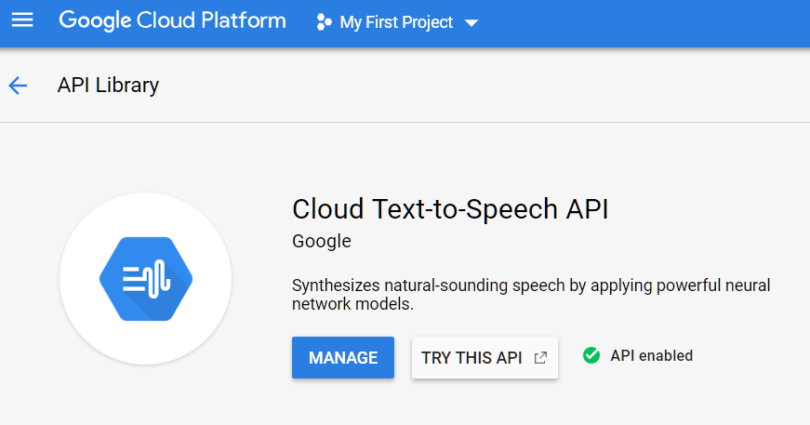
Task: Go back using the blue arrow
Action: (18, 86)
